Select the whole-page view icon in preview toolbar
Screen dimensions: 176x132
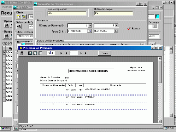pyautogui.click(x=30, y=53)
